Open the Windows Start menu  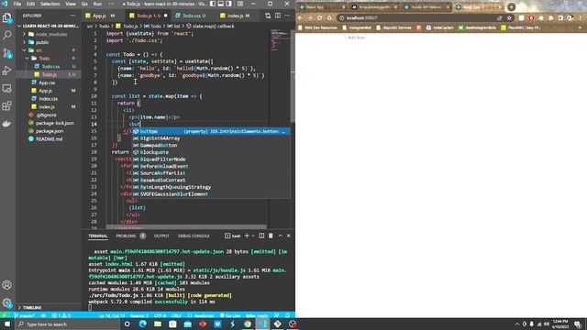pyautogui.click(x=7, y=324)
